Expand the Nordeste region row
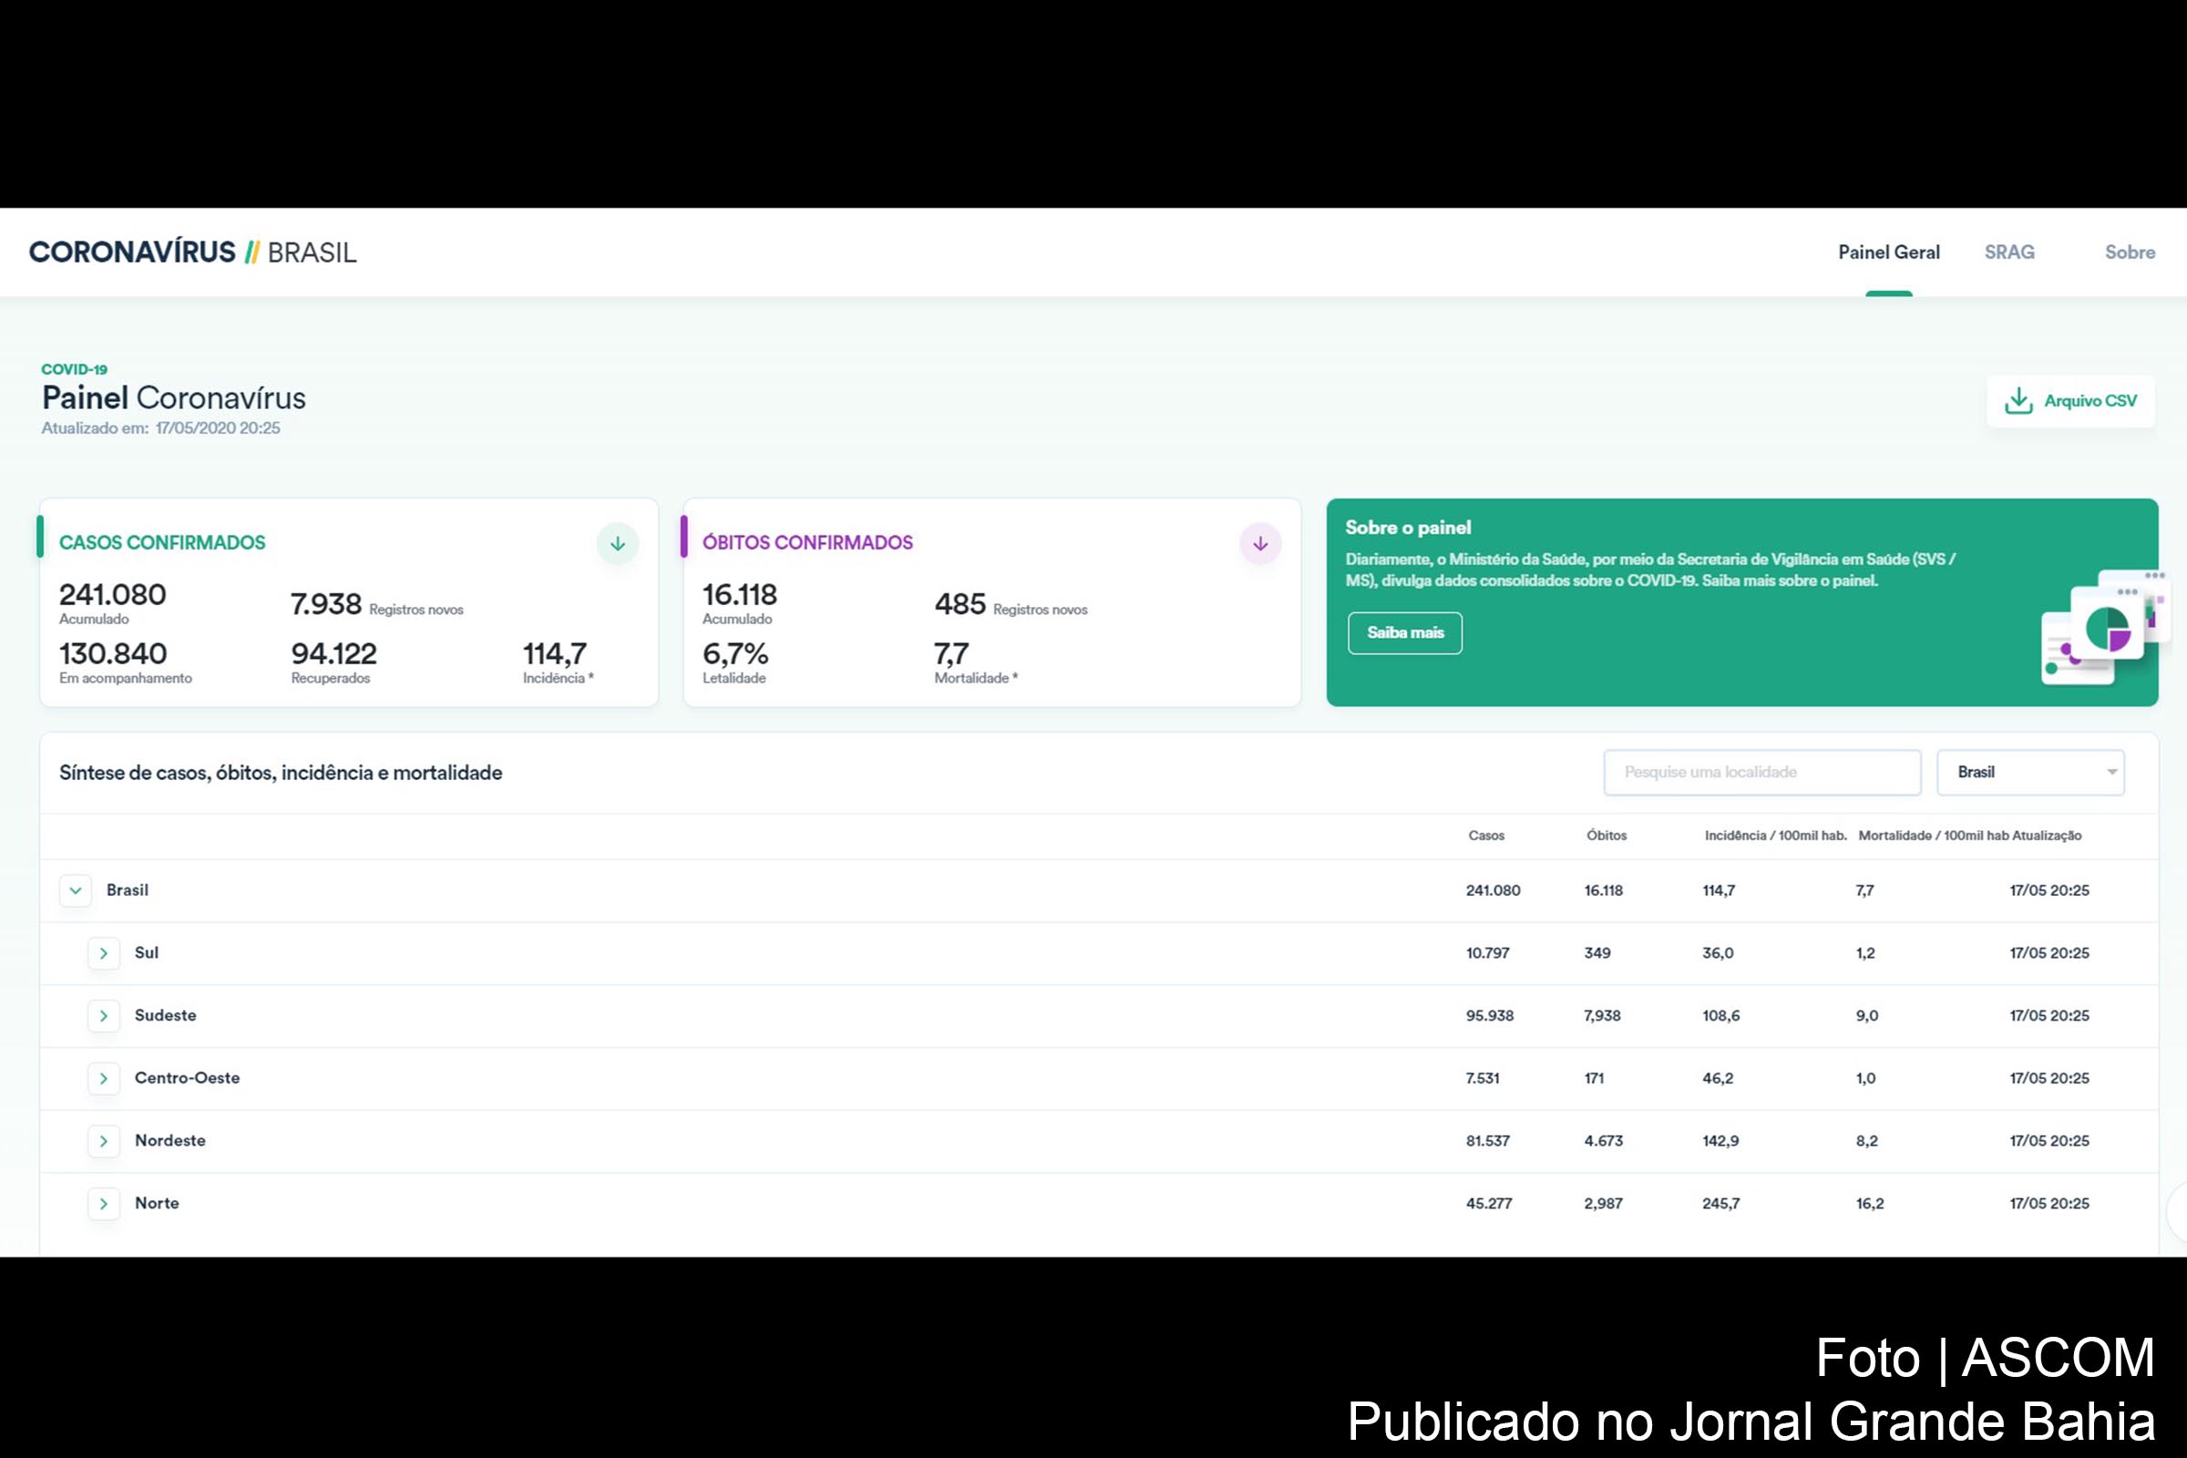The width and height of the screenshot is (2187, 1458). [x=103, y=1141]
